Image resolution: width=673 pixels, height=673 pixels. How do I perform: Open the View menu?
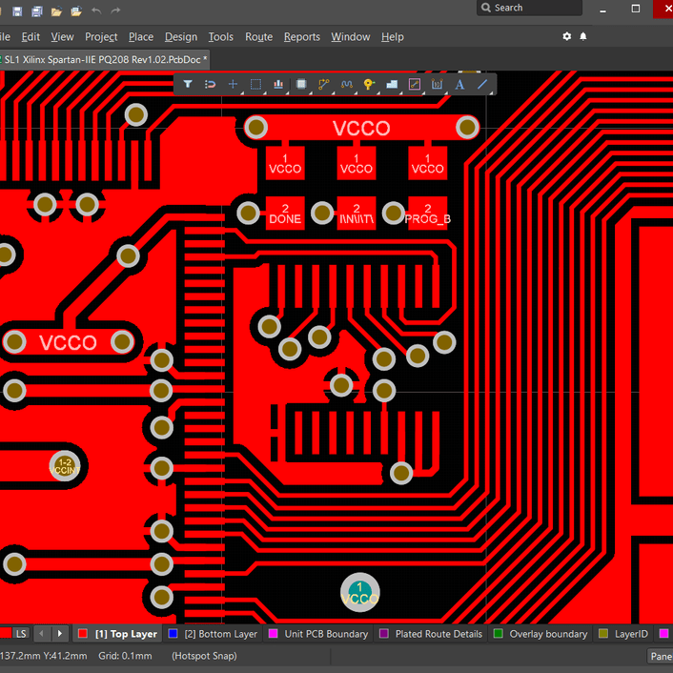(62, 37)
